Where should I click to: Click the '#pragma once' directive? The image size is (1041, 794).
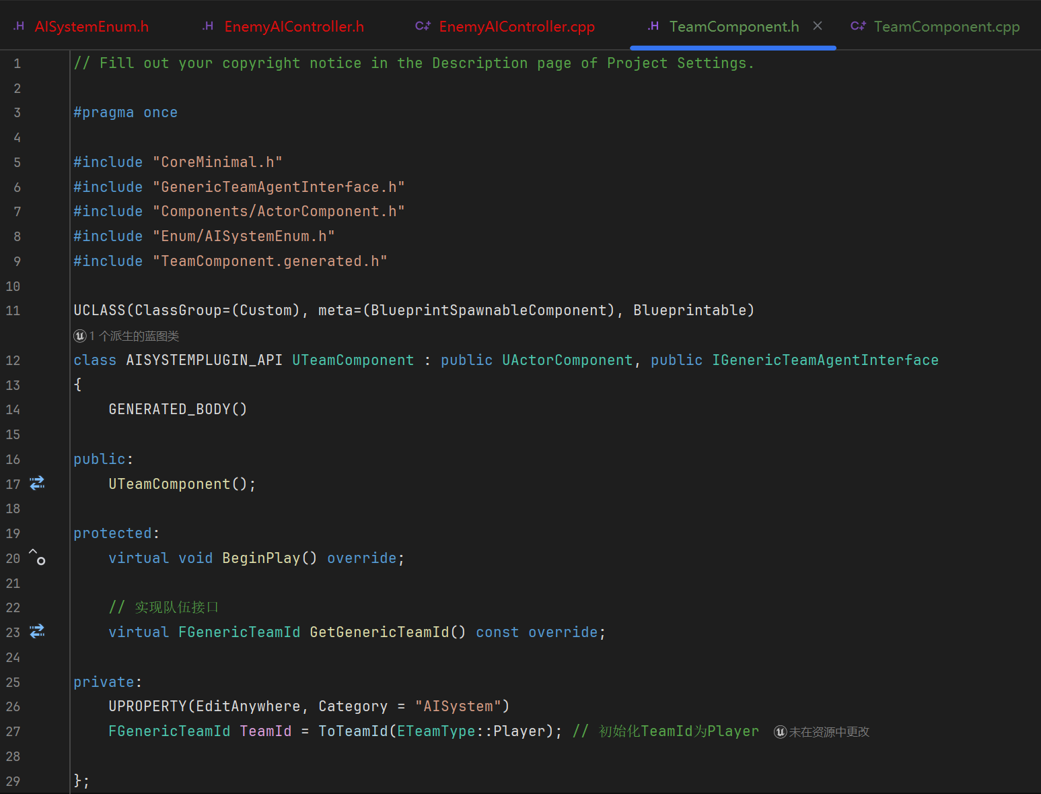tap(126, 112)
